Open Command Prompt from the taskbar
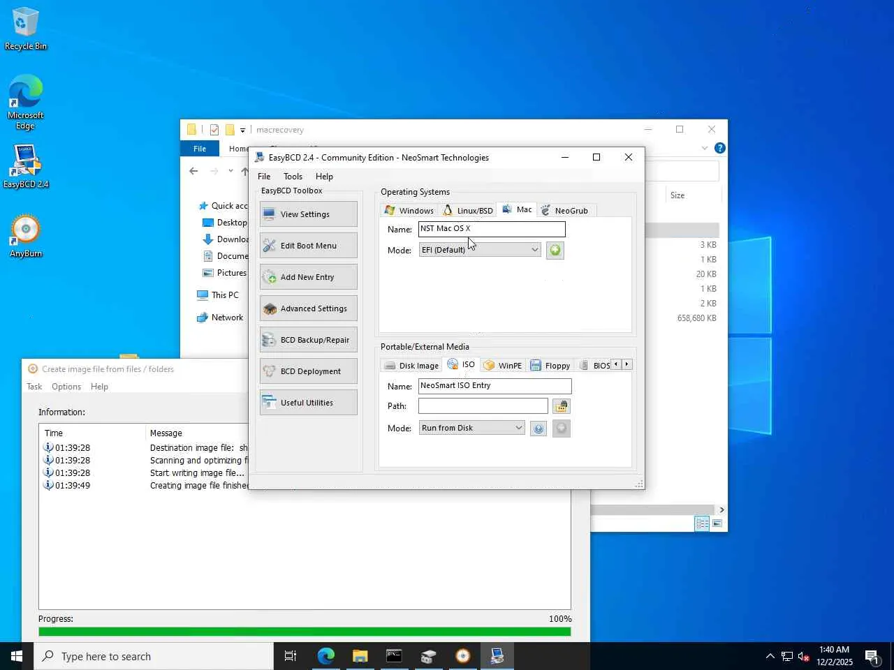The height and width of the screenshot is (670, 894). tap(394, 656)
